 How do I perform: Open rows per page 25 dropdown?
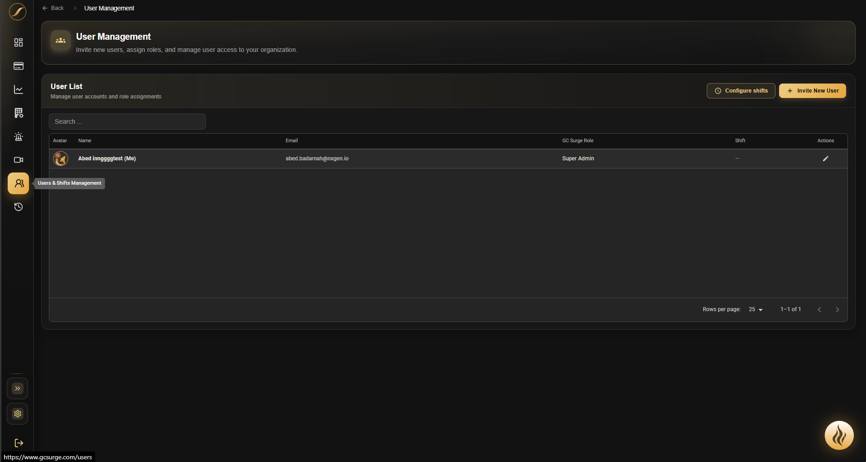pyautogui.click(x=756, y=309)
